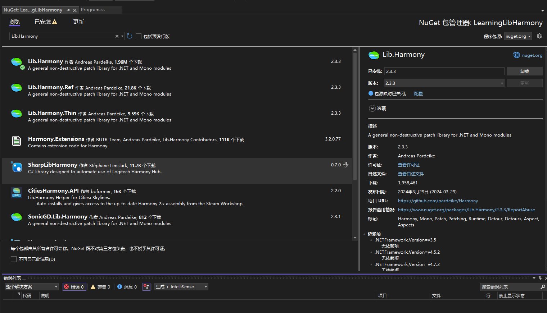Viewport: 547px width, 313px height.
Task: Open the error list window position dropdown
Action: (x=534, y=278)
